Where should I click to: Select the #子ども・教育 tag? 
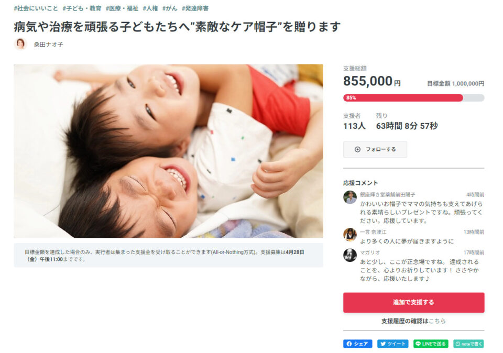tap(82, 8)
